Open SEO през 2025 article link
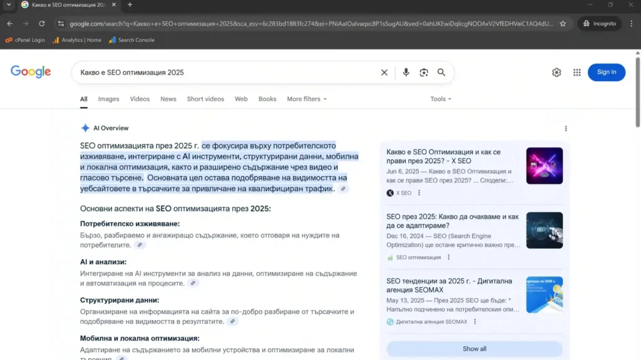641x360 pixels. tap(453, 221)
